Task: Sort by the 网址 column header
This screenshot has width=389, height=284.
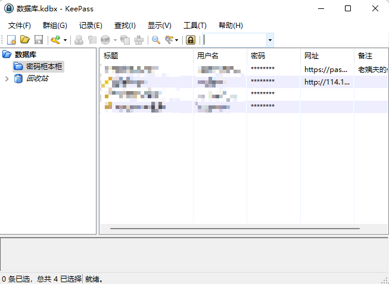Action: pos(327,55)
